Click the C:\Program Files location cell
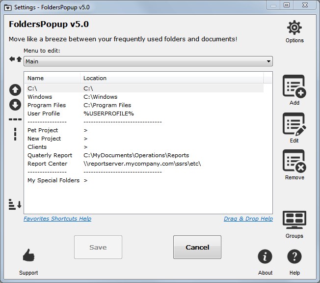The width and height of the screenshot is (320, 283). point(107,105)
